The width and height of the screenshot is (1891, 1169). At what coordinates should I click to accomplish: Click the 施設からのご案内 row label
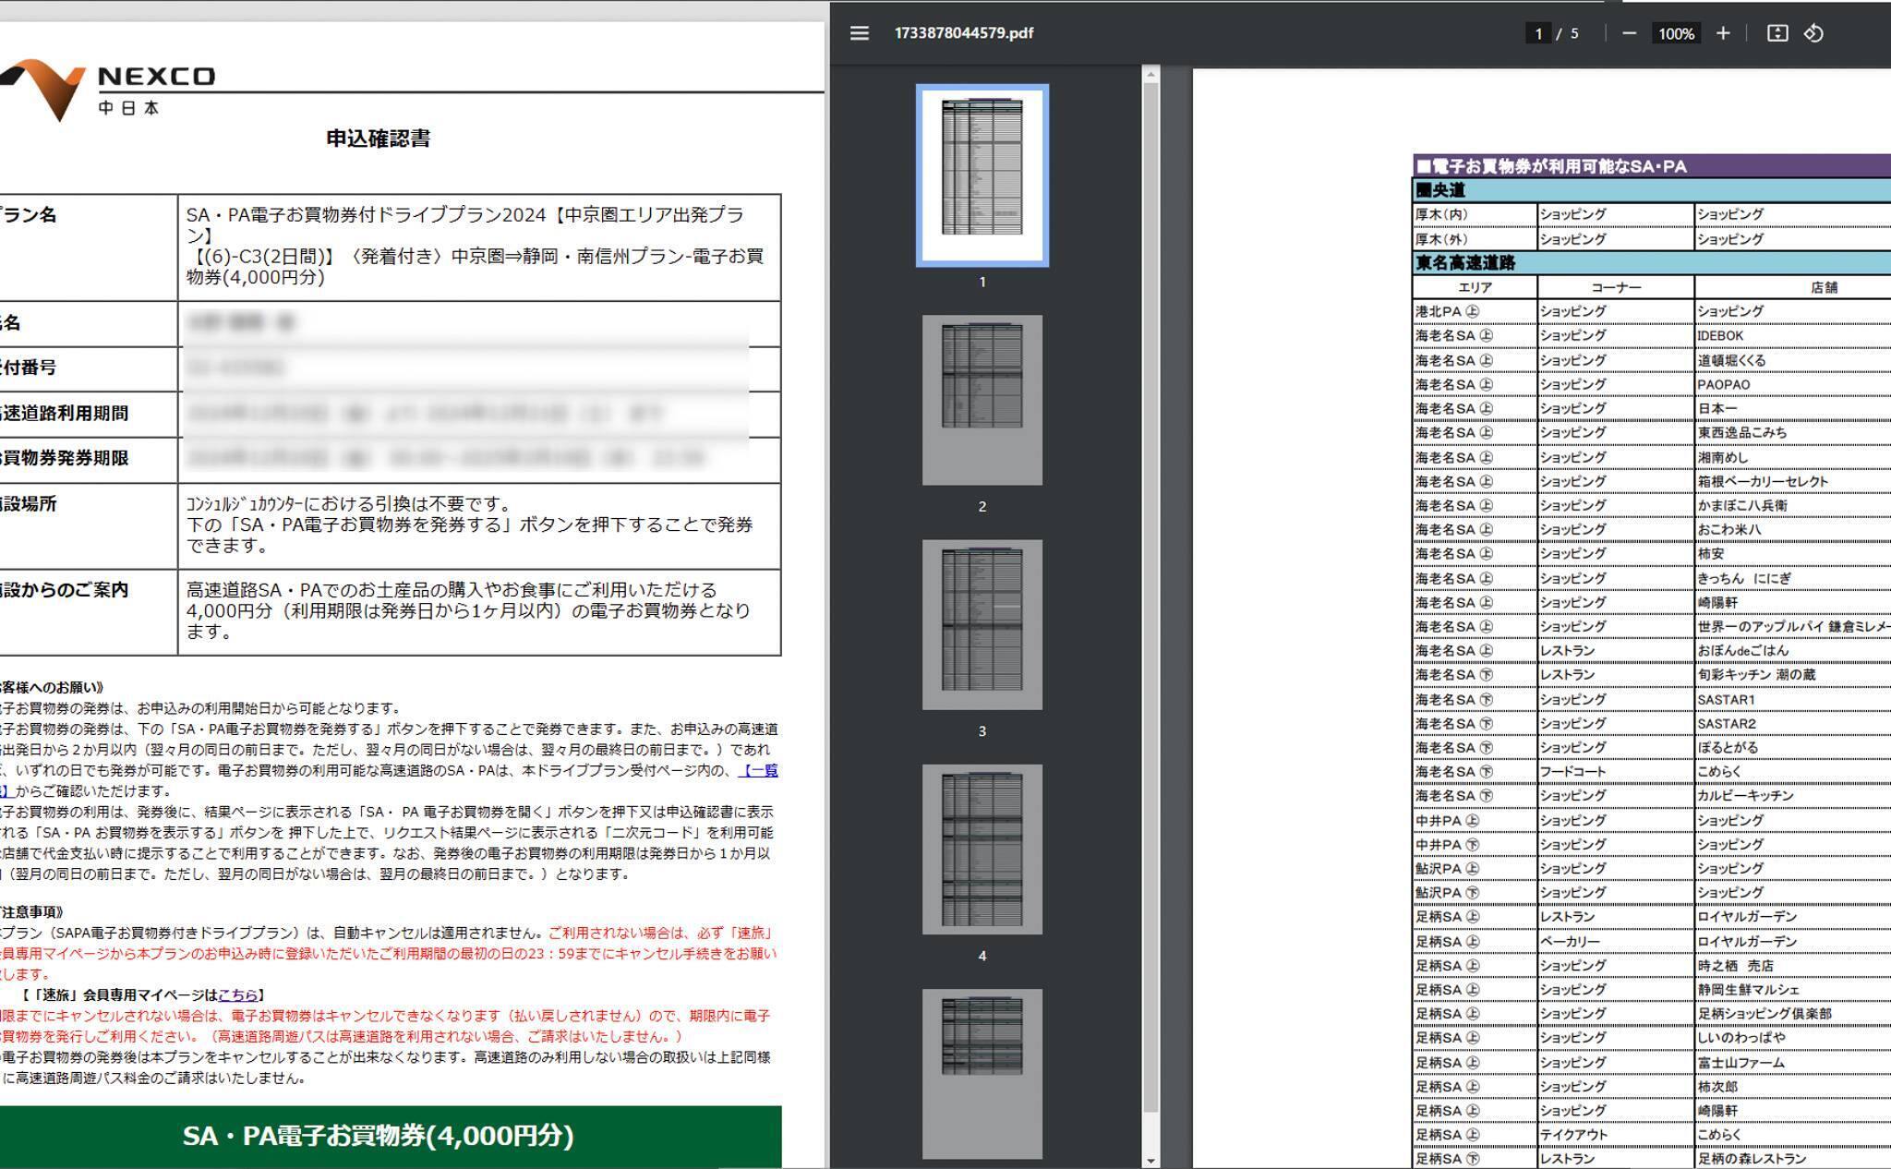65,589
